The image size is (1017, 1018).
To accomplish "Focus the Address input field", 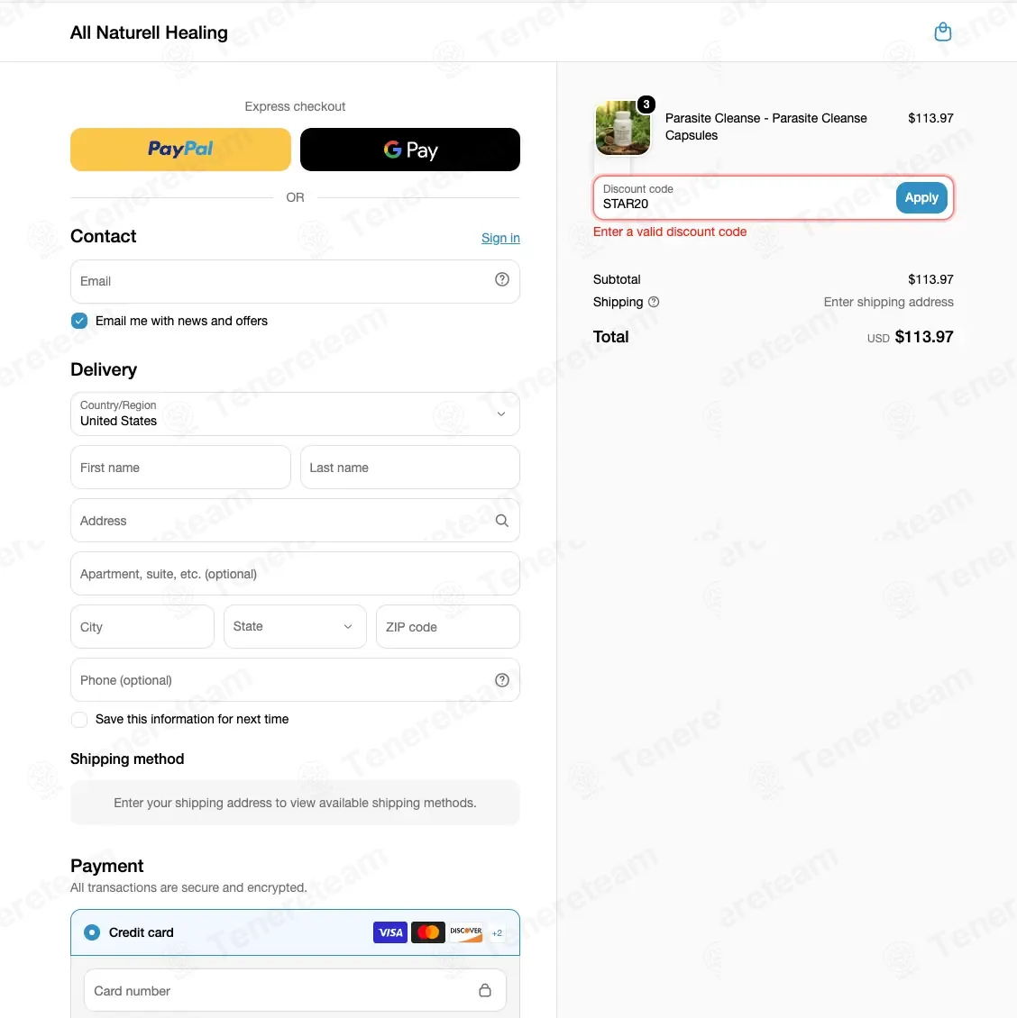I will click(x=295, y=521).
